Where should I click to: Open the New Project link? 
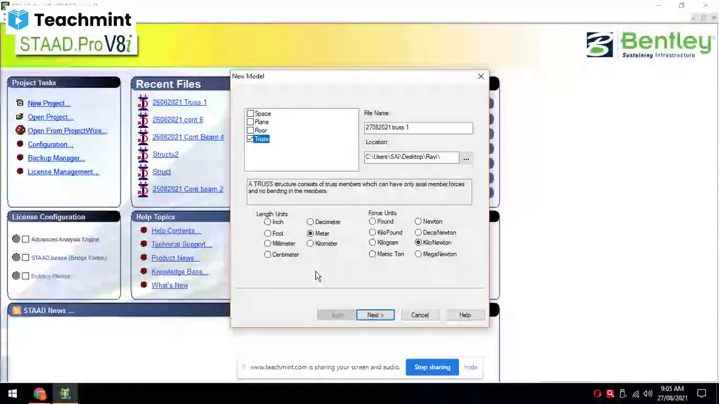49,103
